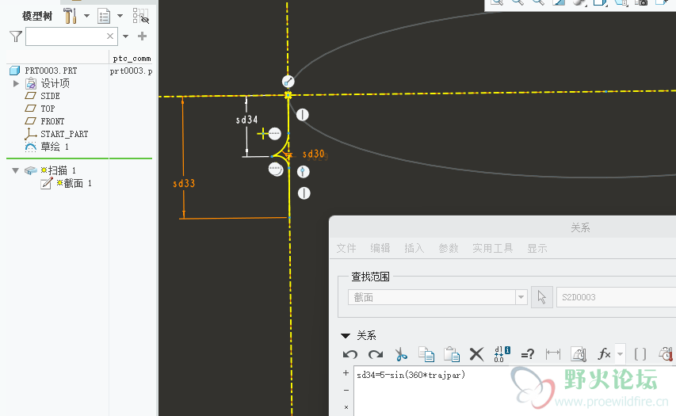Select the 扫描 1 sweep feature
Image resolution: width=676 pixels, height=416 pixels.
click(58, 170)
